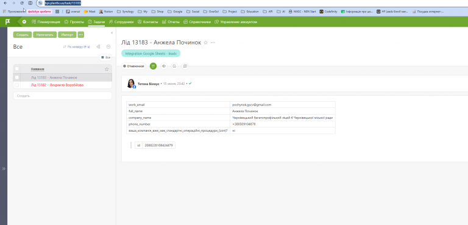This screenshot has width=468, height=225.
Task: Click the address bar URL
Action: click(63, 3)
